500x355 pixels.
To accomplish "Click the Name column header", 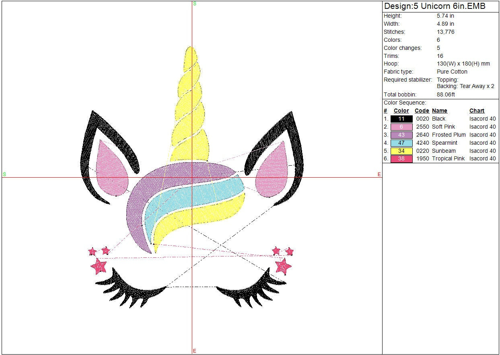I will tap(439, 111).
